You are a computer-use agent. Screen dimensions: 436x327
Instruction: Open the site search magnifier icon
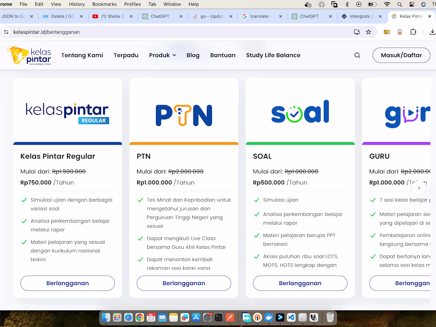[x=357, y=55]
